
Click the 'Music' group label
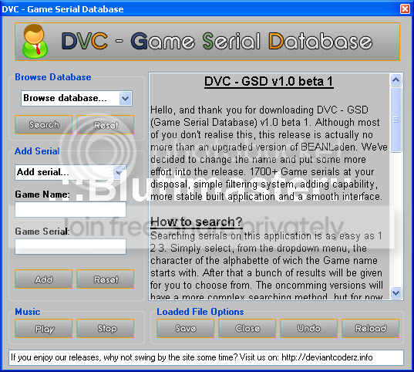point(28,312)
